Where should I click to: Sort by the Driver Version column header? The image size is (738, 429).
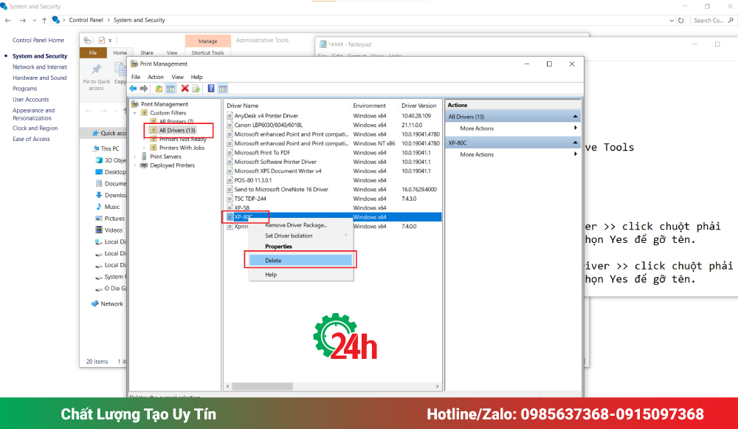coord(419,106)
